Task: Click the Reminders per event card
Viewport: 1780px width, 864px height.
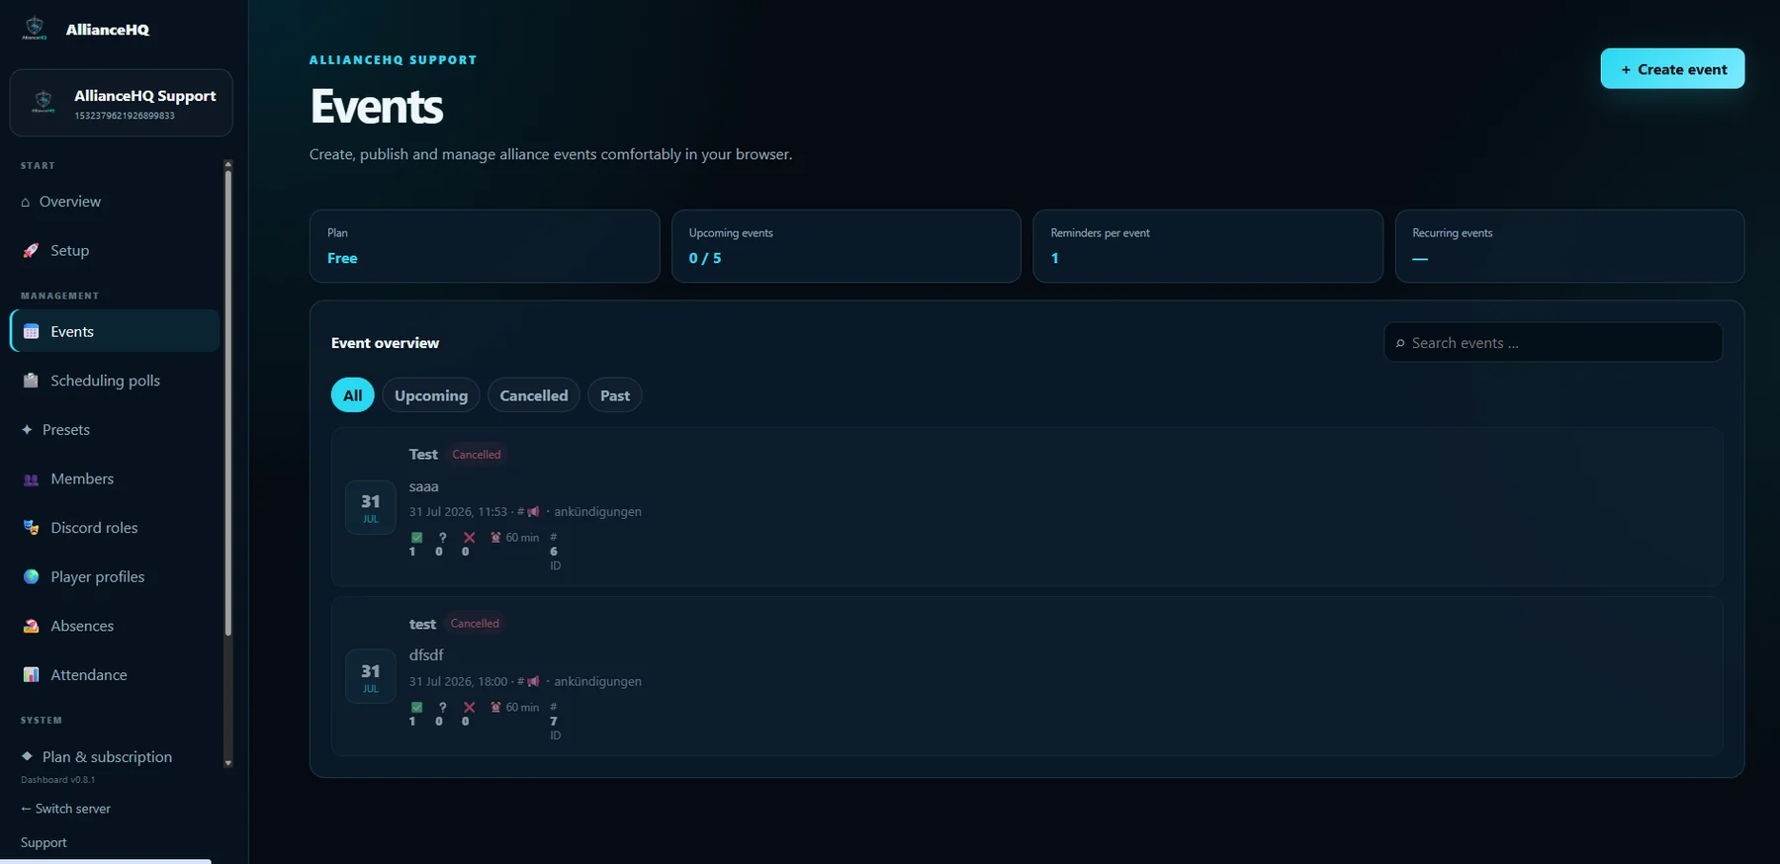Action: tap(1207, 246)
